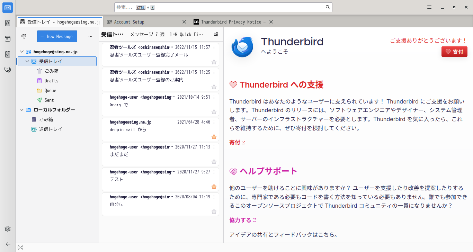473x252 pixels.
Task: Open the Thunderbird application menu (hamburger)
Action: 429,7
